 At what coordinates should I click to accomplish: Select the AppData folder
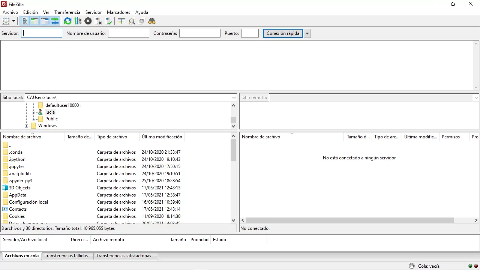point(18,195)
